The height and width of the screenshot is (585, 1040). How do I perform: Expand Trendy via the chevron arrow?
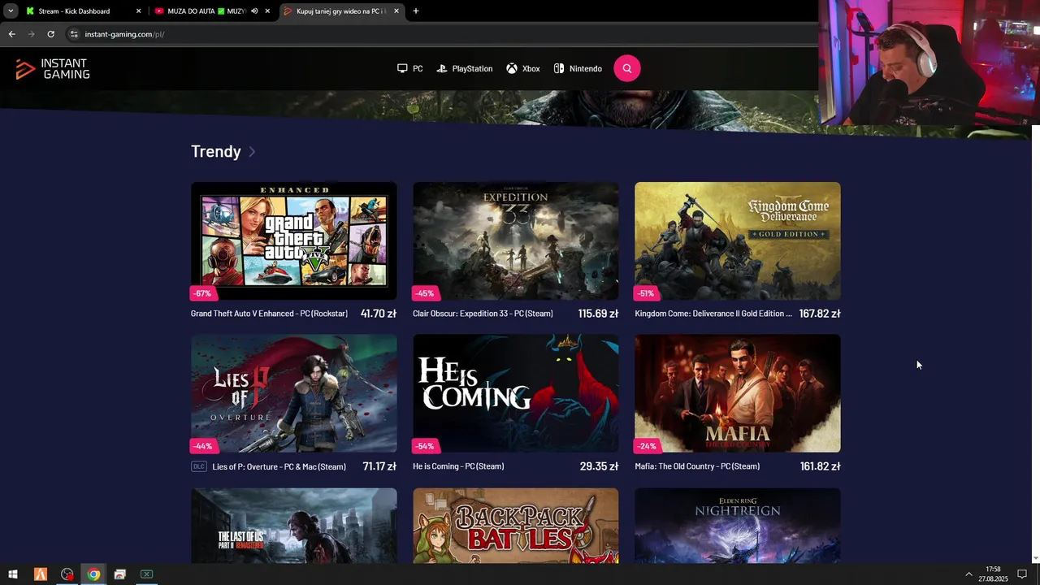click(252, 152)
